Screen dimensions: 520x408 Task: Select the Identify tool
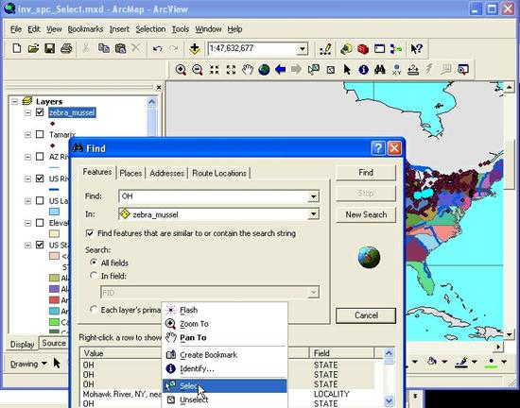point(363,70)
